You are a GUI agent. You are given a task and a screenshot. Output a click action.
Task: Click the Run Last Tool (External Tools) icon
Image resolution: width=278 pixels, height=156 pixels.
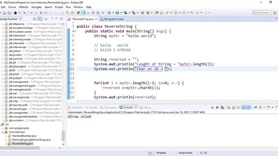tap(133, 13)
